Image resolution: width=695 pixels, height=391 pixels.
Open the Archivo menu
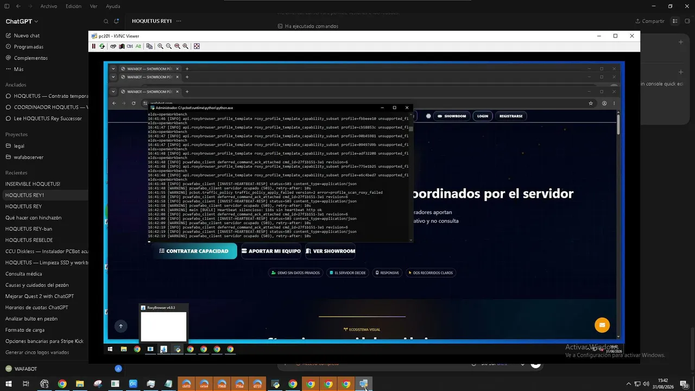[48, 7]
